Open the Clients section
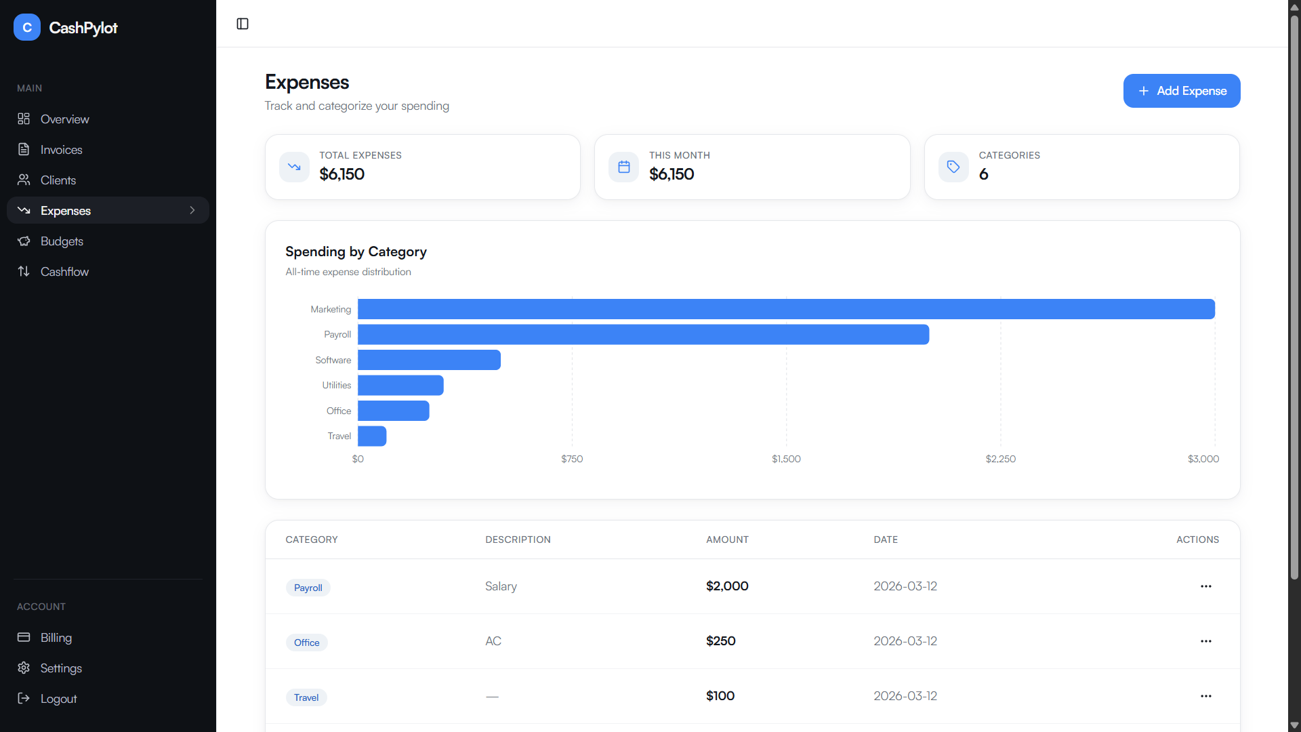 tap(58, 180)
